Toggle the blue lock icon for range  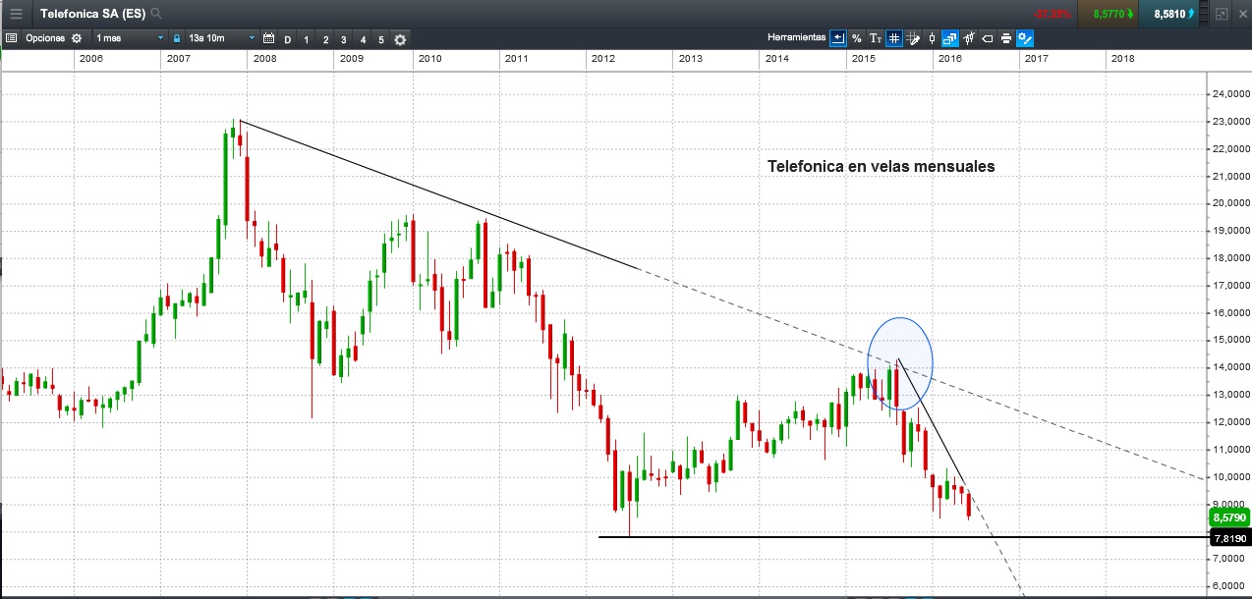point(177,38)
